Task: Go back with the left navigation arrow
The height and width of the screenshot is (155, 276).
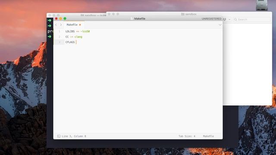Action: coord(56,25)
